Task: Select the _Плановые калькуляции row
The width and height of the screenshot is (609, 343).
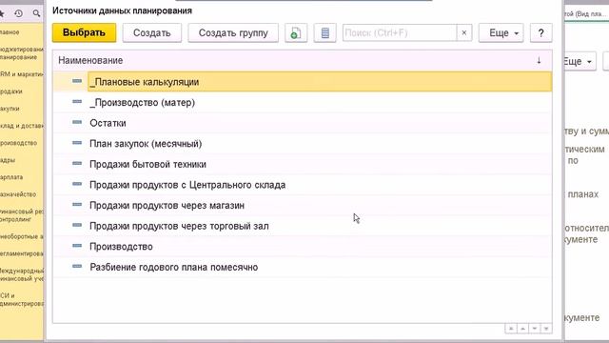Action: point(303,82)
